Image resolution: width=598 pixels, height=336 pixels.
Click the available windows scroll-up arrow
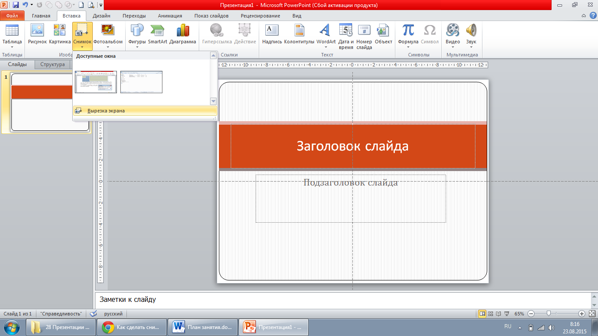[214, 56]
